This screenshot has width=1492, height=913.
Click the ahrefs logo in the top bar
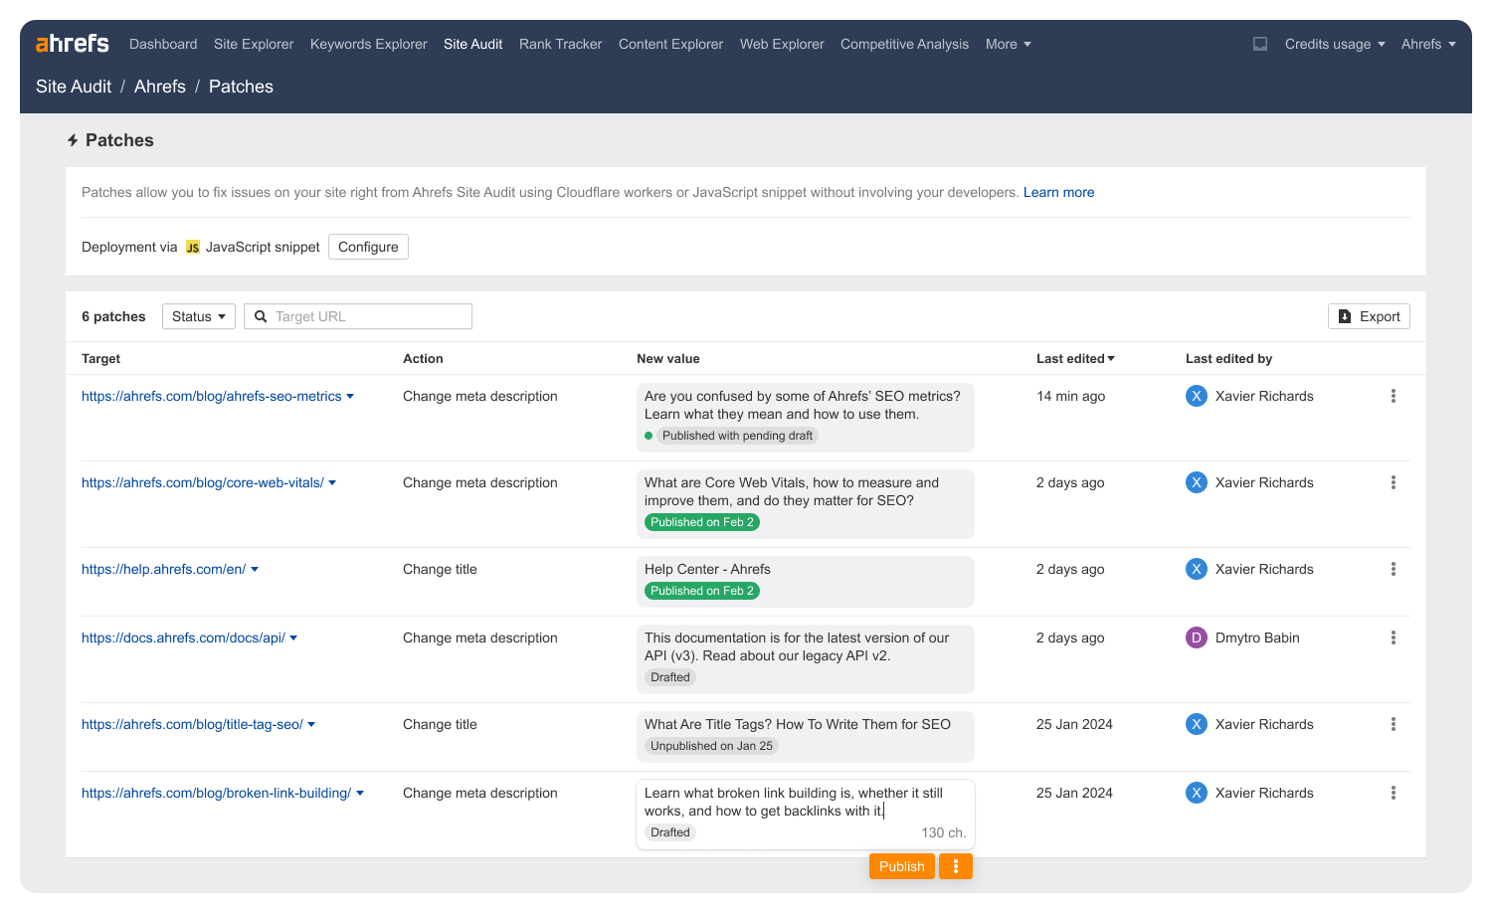coord(71,43)
